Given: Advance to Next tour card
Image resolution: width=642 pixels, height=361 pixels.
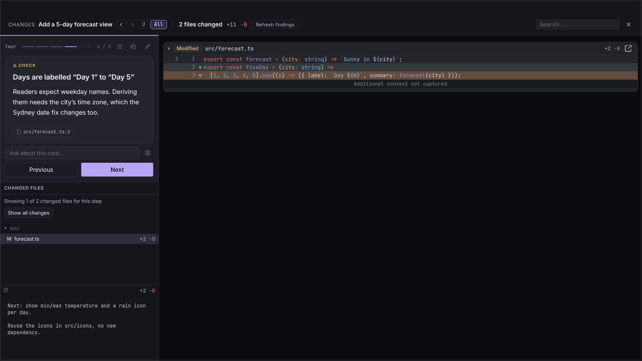Looking at the screenshot, I should (117, 170).
